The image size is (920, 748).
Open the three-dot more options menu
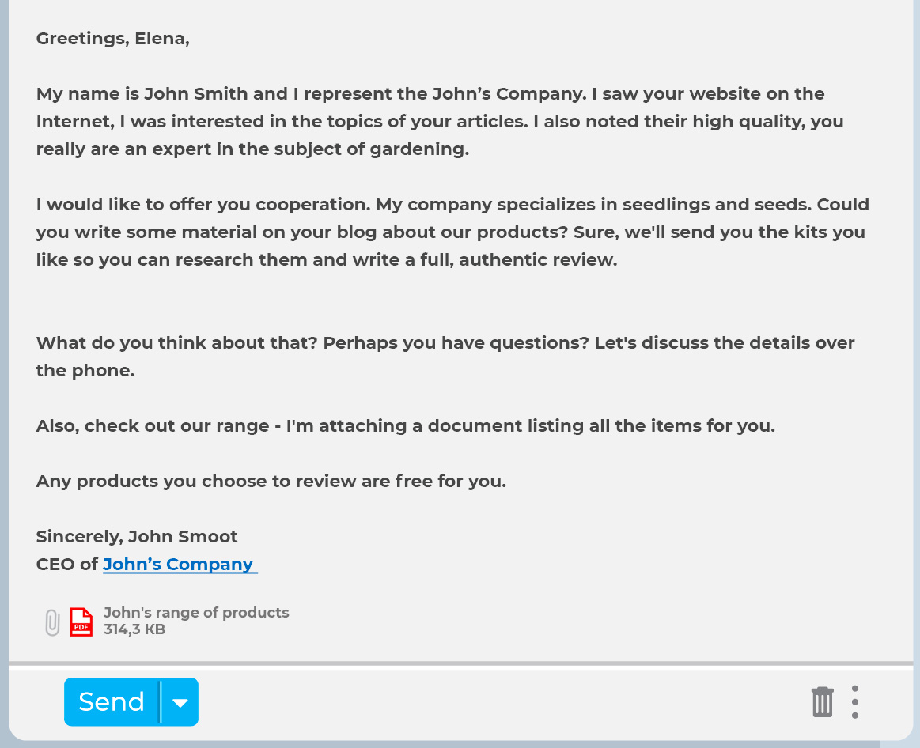[x=854, y=702]
